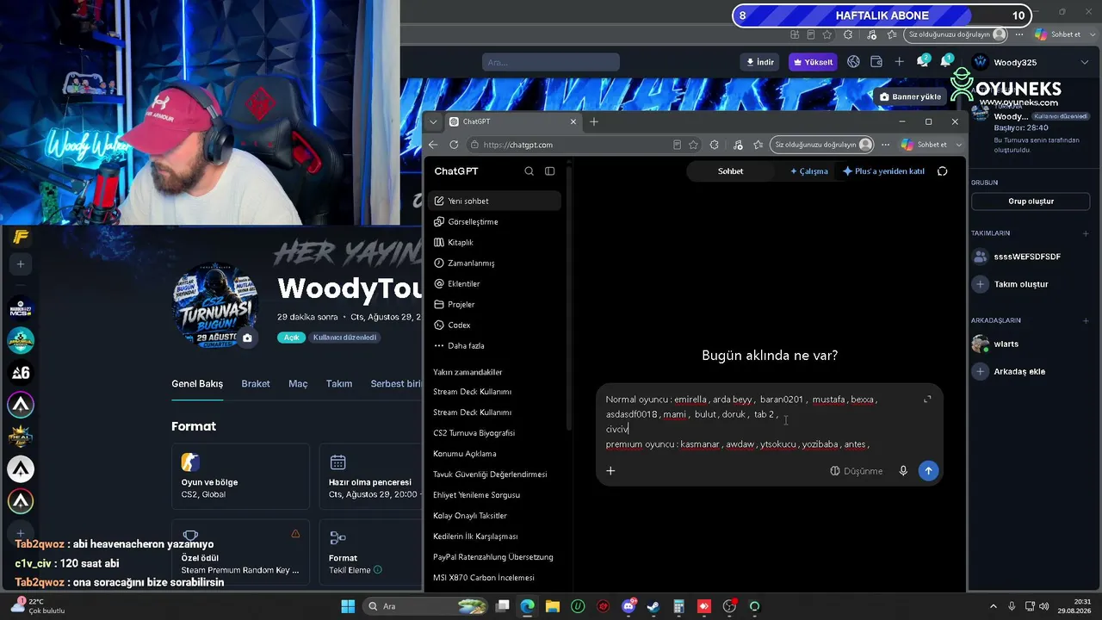Screen dimensions: 1102x620
Task: Expand the ChatGPT prompt editor
Action: [x=927, y=400]
